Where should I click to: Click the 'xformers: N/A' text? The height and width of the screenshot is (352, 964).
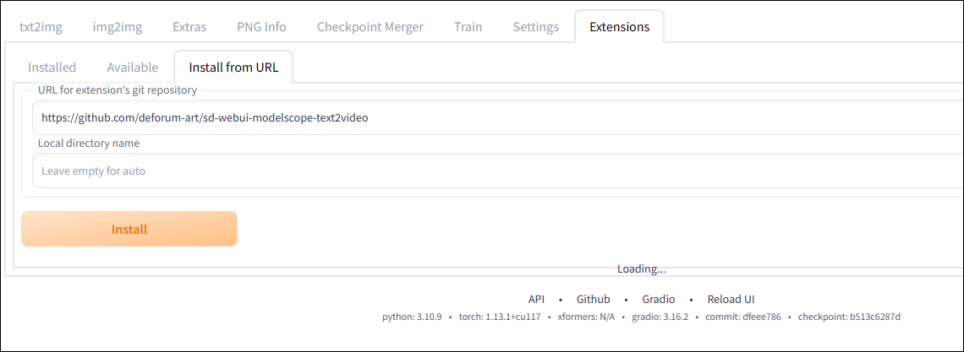point(586,317)
